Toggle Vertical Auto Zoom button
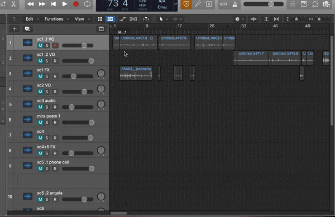The width and height of the screenshot is (335, 217). [x=266, y=19]
